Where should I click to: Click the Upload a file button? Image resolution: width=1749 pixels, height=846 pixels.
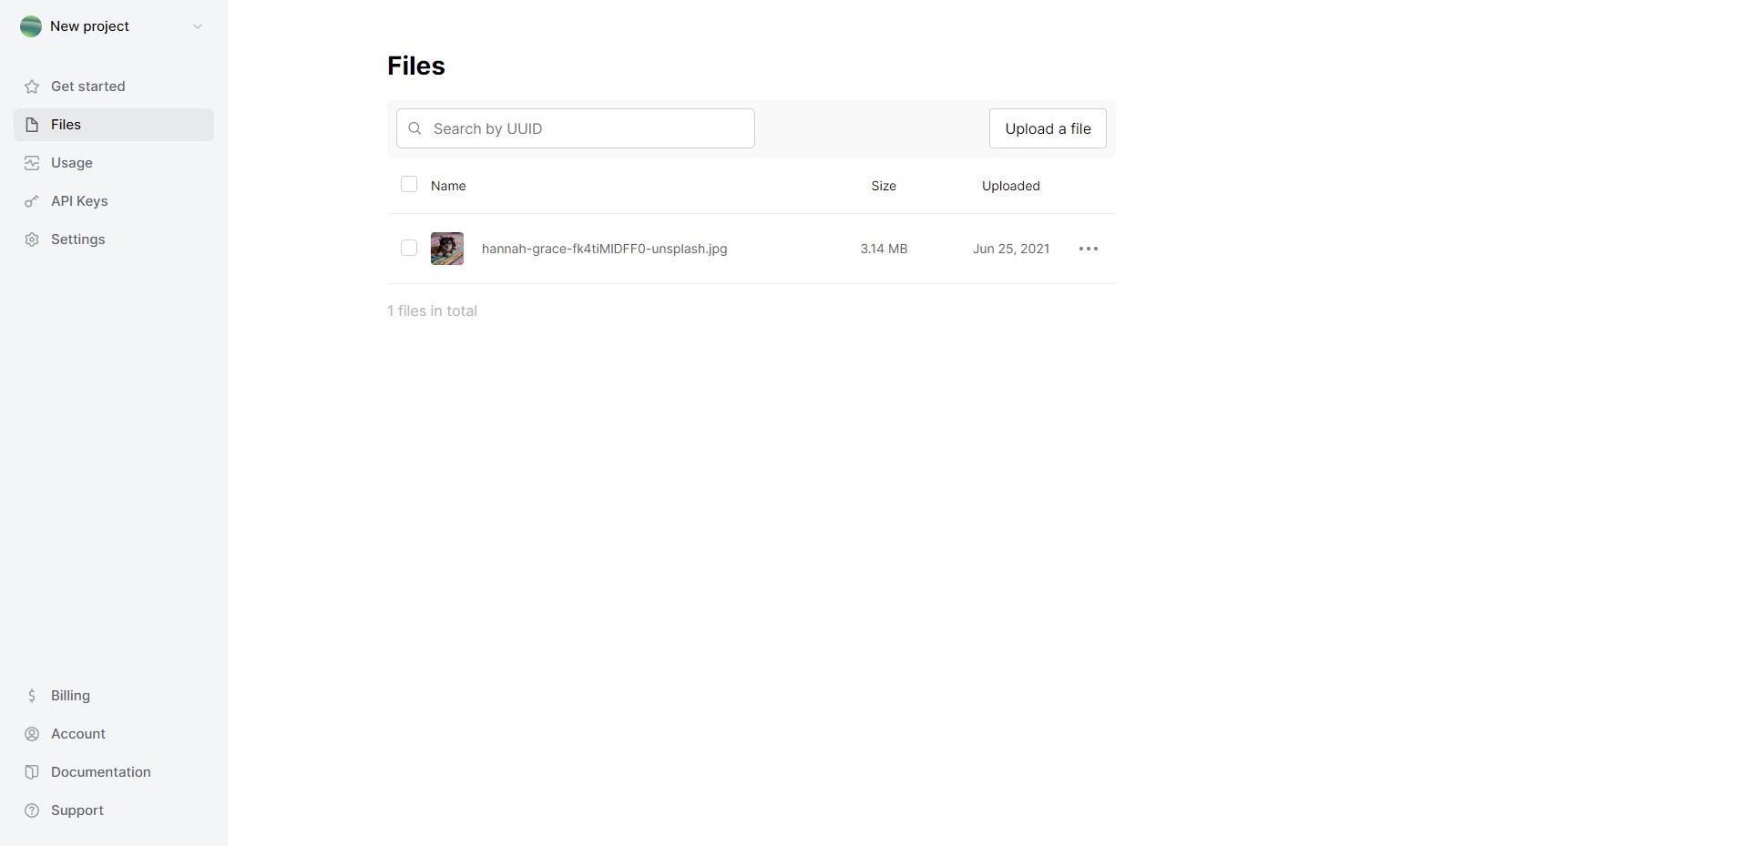[x=1047, y=128]
